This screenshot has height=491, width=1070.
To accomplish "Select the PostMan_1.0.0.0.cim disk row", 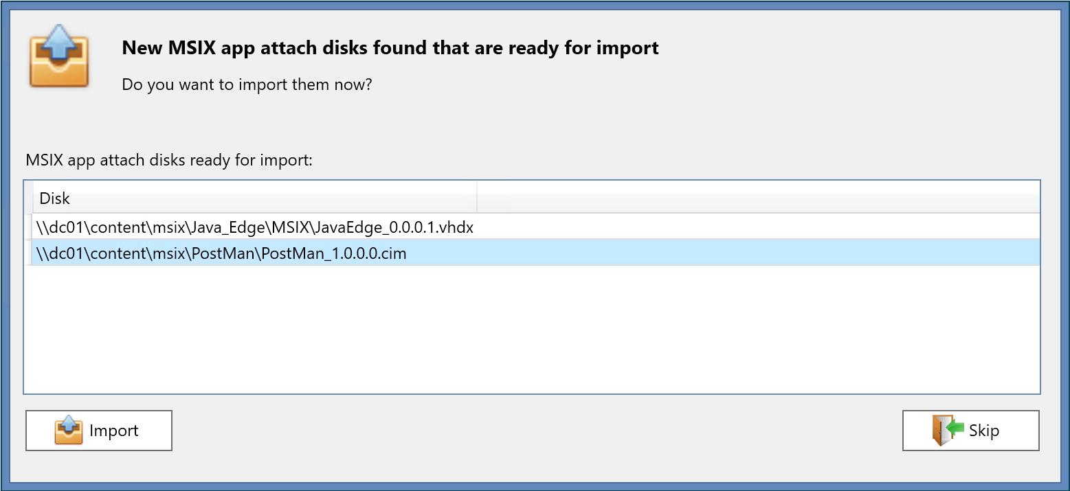I will (221, 253).
